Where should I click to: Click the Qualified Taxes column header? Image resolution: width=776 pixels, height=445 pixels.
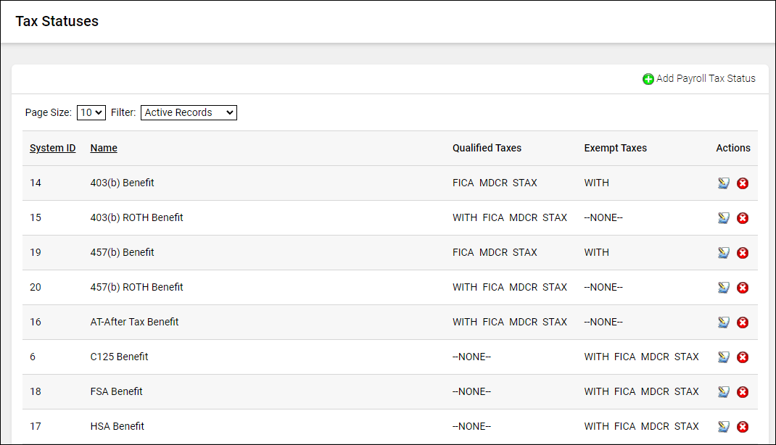[x=487, y=148]
